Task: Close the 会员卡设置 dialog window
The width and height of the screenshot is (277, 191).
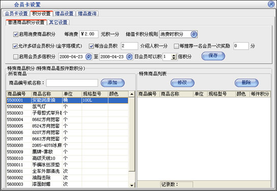Action: pyautogui.click(x=271, y=4)
